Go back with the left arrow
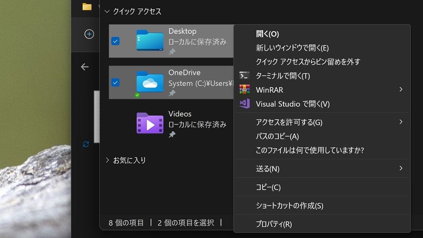Viewport: 423px width, 238px height. pyautogui.click(x=85, y=67)
